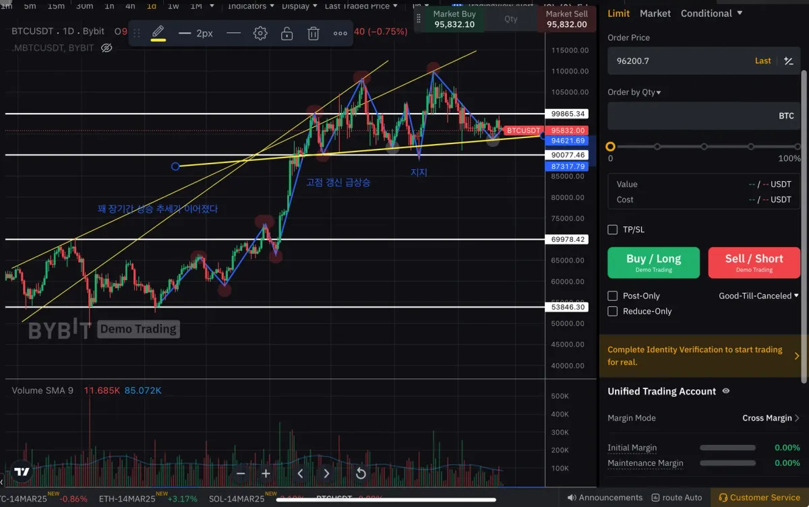This screenshot has width=809, height=507.
Task: Select the pencil line color tool
Action: point(158,32)
